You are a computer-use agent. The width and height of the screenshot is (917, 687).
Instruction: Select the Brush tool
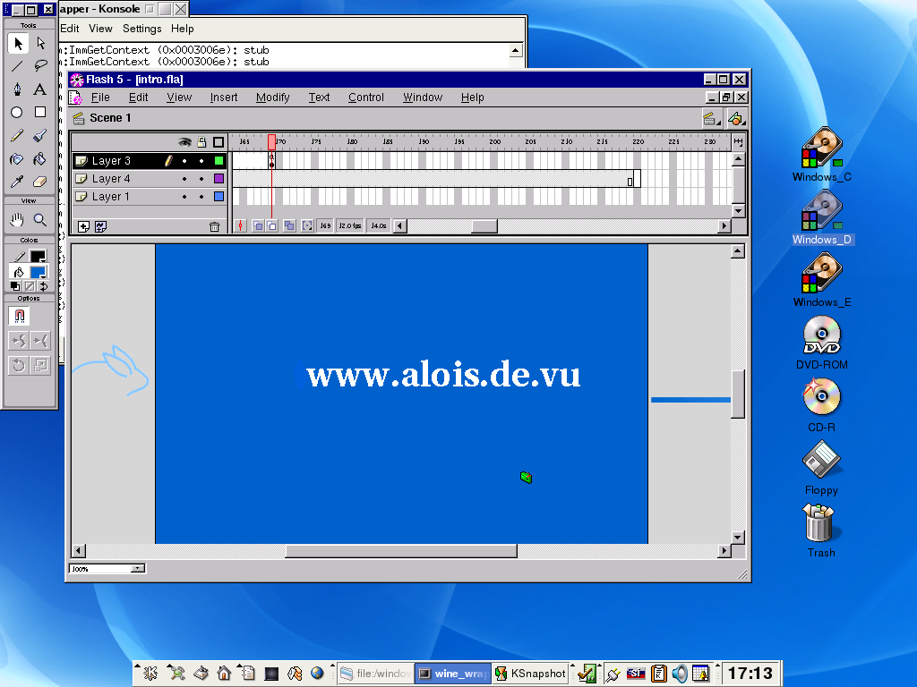(x=40, y=136)
